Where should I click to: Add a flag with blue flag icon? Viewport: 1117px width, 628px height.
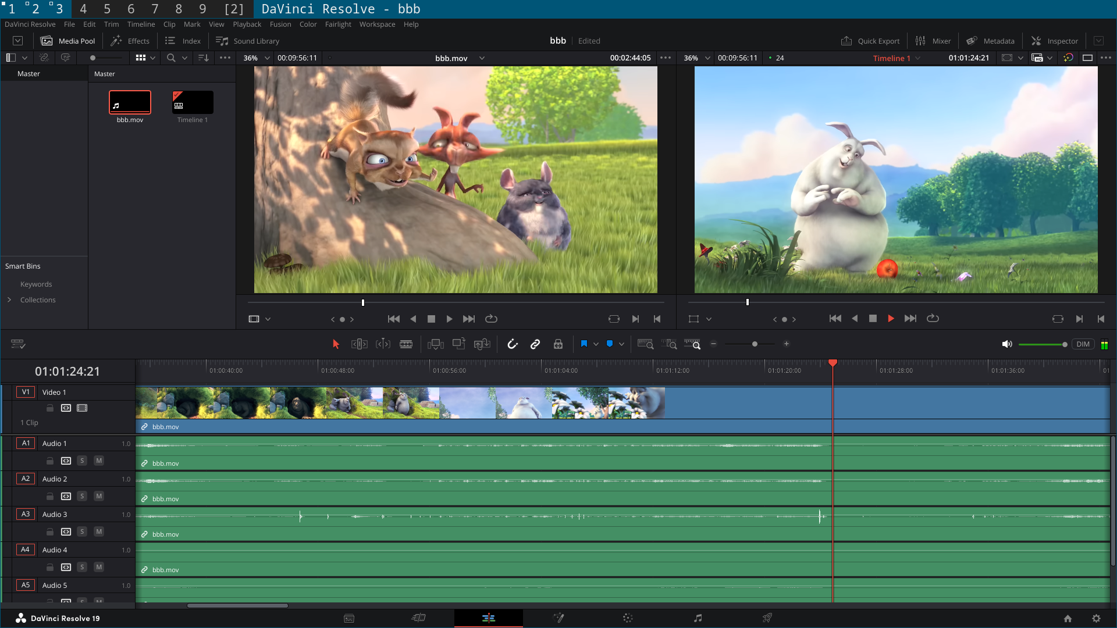point(584,344)
